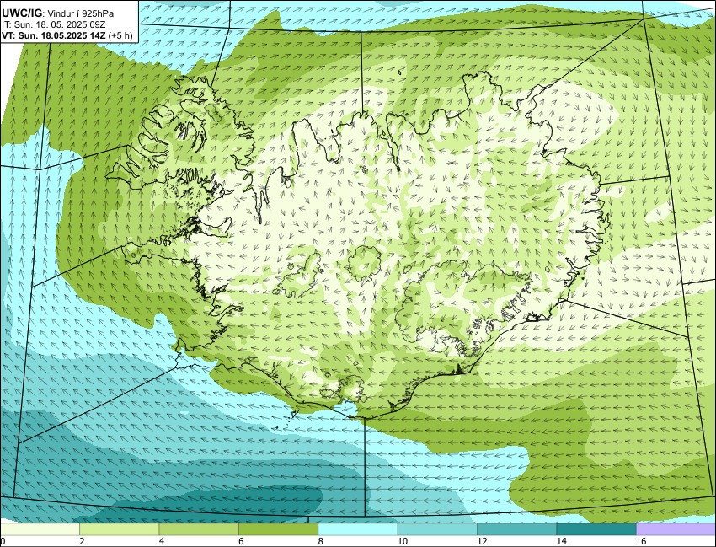Image resolution: width=716 pixels, height=547 pixels.
Task: Click the 'IT: Sun. 18. 05. 2025 09Z' line
Action: [x=53, y=24]
